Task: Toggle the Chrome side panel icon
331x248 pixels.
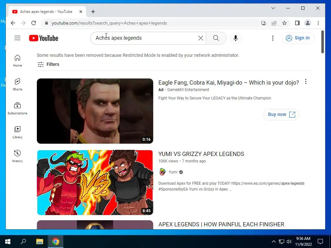Action: (x=297, y=23)
